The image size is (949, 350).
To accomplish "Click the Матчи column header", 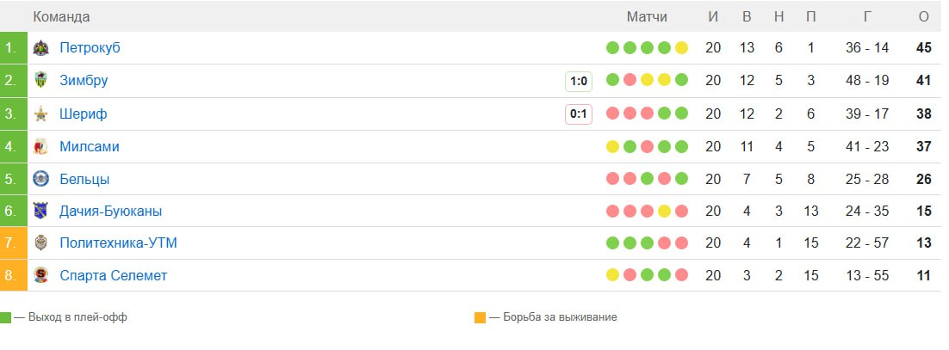I will pyautogui.click(x=647, y=17).
